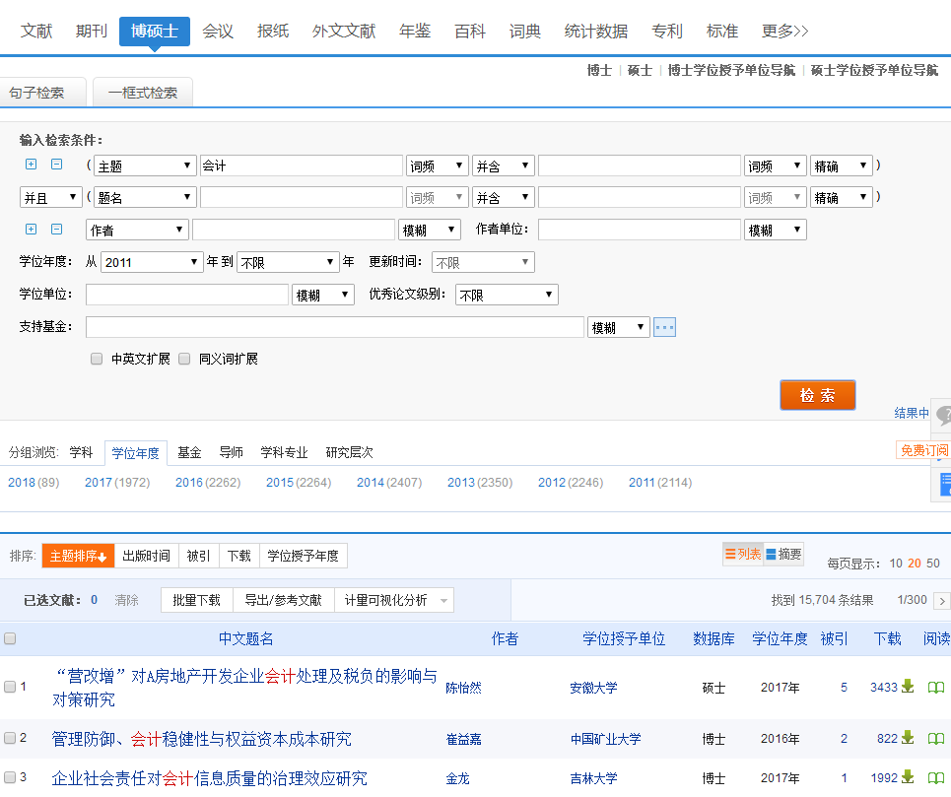
Task: Open the 更多>> menu item
Action: point(784,31)
